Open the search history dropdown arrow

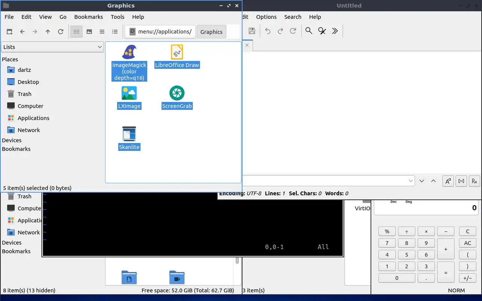411,181
